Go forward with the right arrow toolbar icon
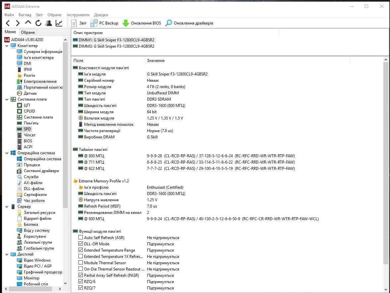390x293 pixels. click(18, 23)
